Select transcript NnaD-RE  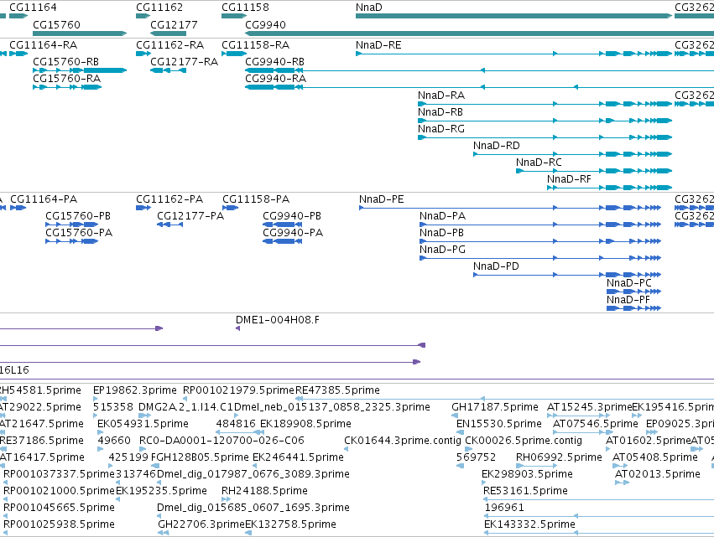pyautogui.click(x=378, y=45)
